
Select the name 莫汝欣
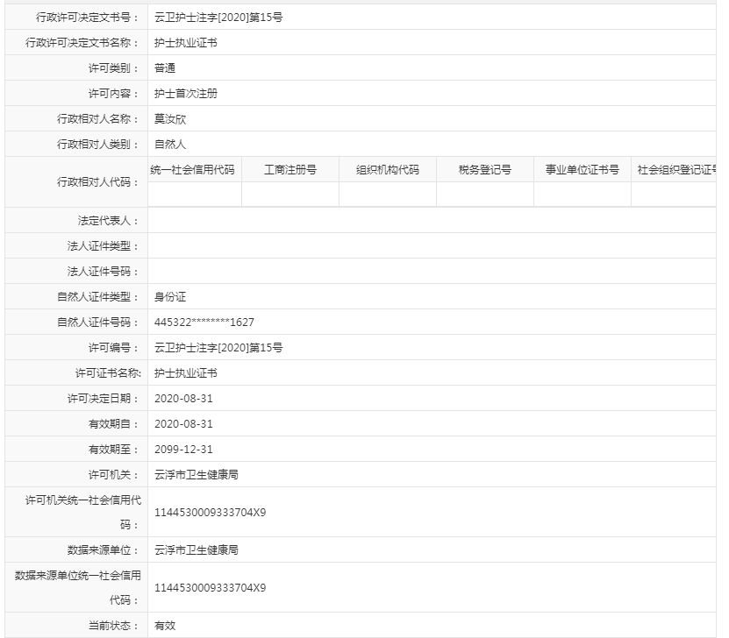pyautogui.click(x=173, y=117)
